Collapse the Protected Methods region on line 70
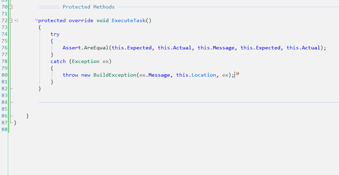Image resolution: width=339 pixels, height=175 pixels. click(x=11, y=7)
